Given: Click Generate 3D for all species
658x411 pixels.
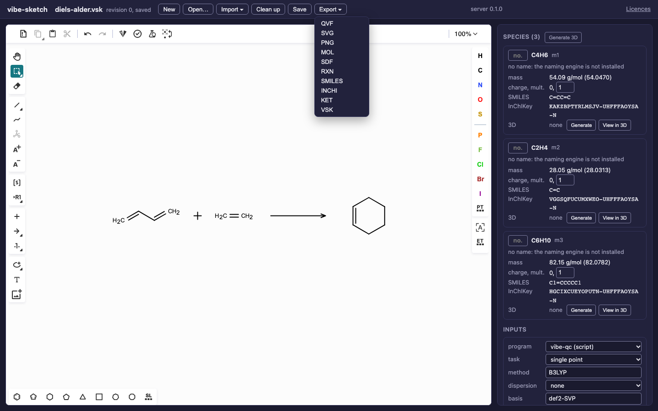Looking at the screenshot, I should point(563,37).
